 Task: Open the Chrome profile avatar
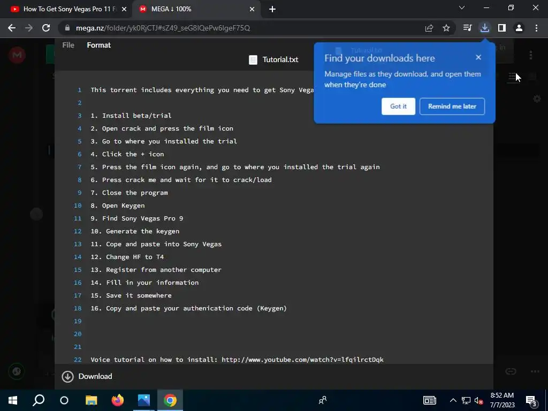(519, 28)
